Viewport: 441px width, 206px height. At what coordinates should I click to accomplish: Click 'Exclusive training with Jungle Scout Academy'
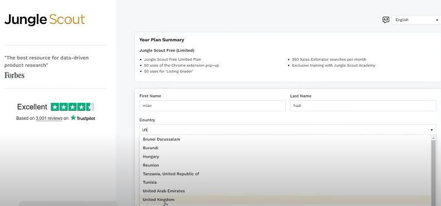(x=334, y=65)
